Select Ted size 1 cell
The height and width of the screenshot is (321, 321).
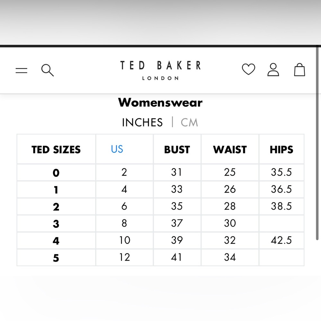pos(56,190)
